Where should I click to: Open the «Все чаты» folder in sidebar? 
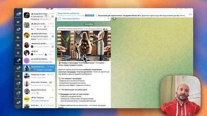coord(18,15)
